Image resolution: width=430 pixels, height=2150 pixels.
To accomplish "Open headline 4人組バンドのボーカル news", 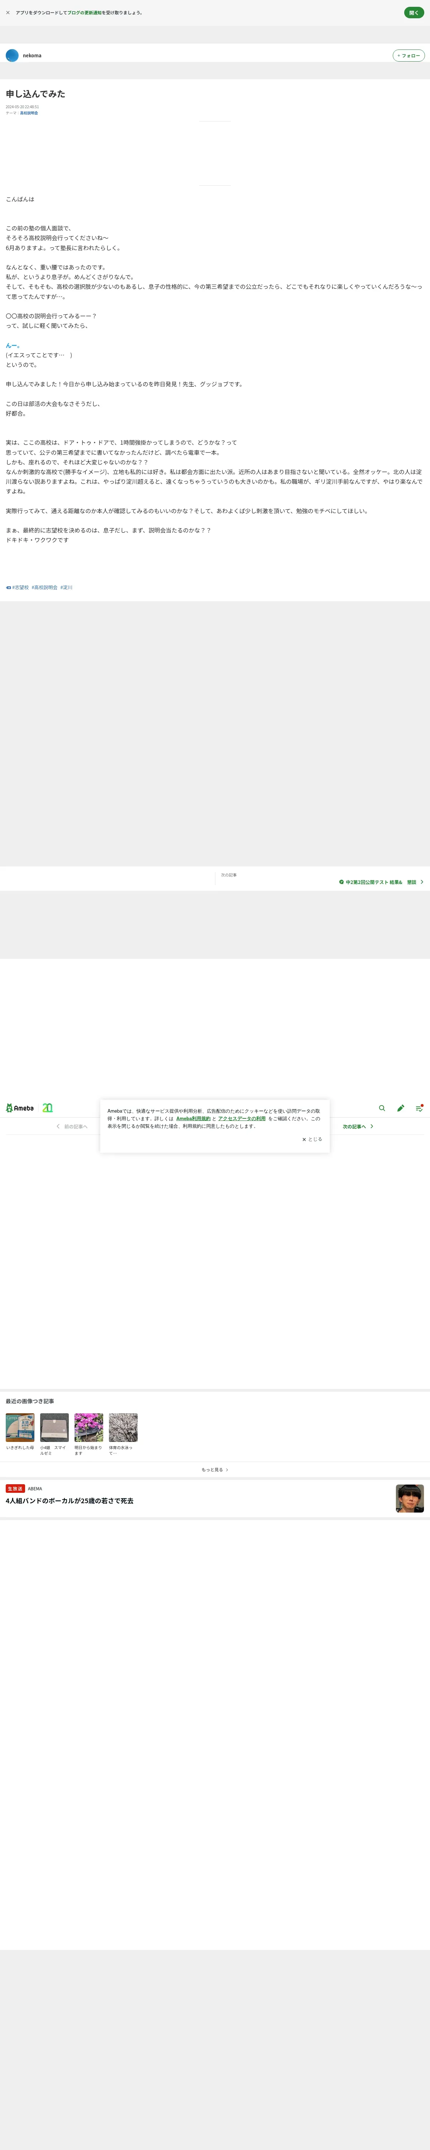I will pyautogui.click(x=69, y=1501).
